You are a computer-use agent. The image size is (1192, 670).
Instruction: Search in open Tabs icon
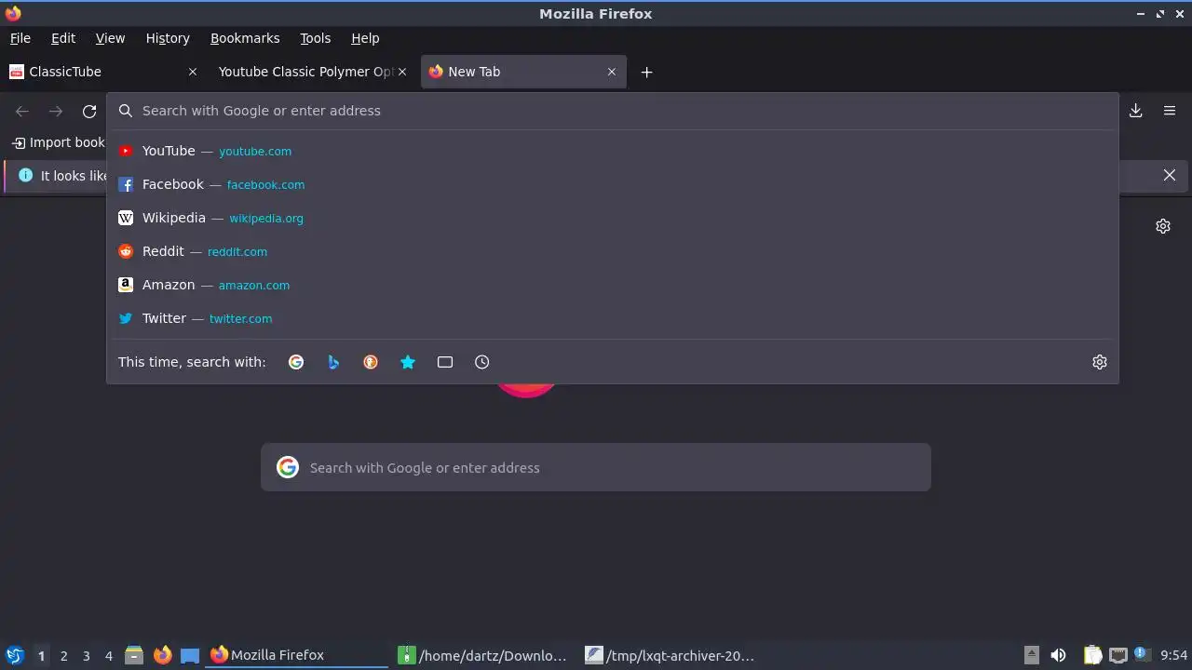(x=445, y=362)
